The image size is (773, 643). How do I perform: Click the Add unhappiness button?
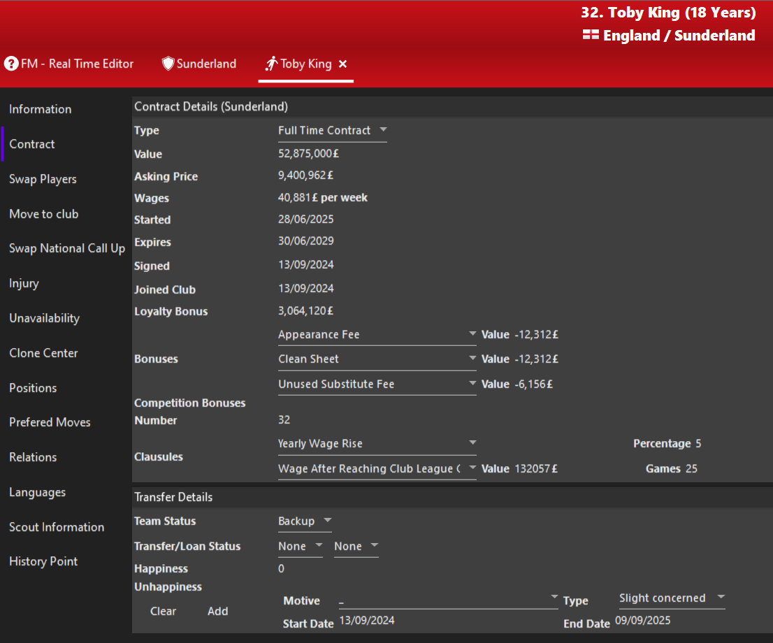point(217,611)
